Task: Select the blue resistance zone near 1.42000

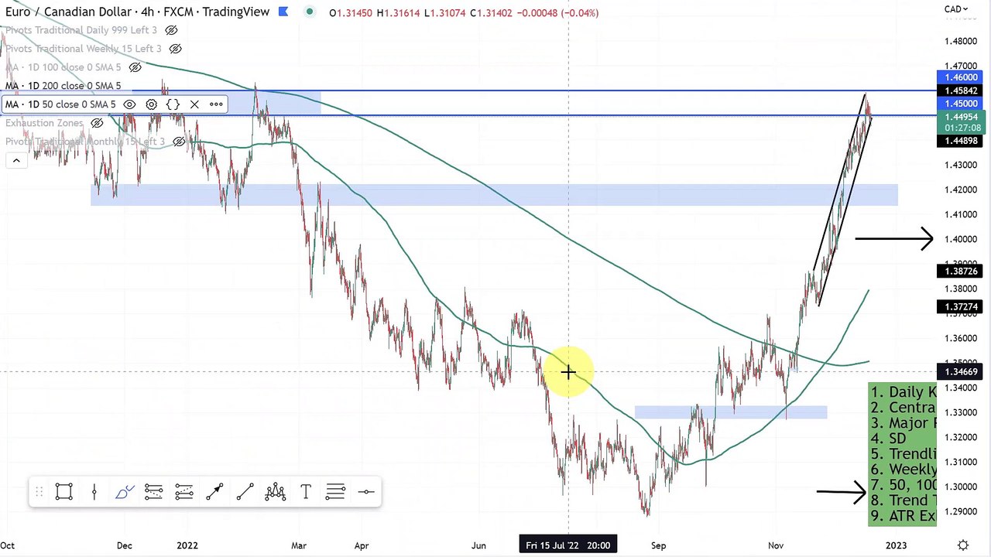Action: pyautogui.click(x=494, y=194)
